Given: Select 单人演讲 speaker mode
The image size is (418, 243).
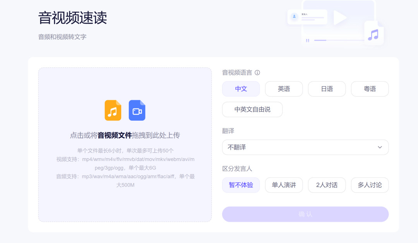Looking at the screenshot, I should (284, 185).
